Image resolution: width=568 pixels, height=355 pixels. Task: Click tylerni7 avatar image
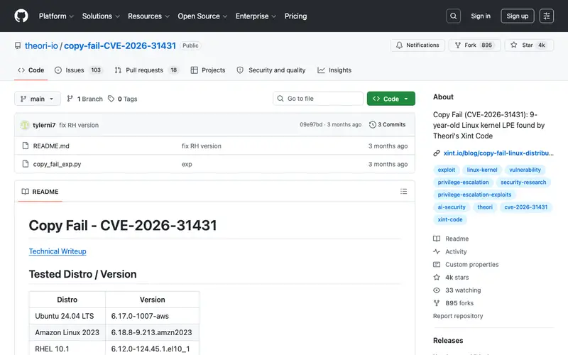25,125
